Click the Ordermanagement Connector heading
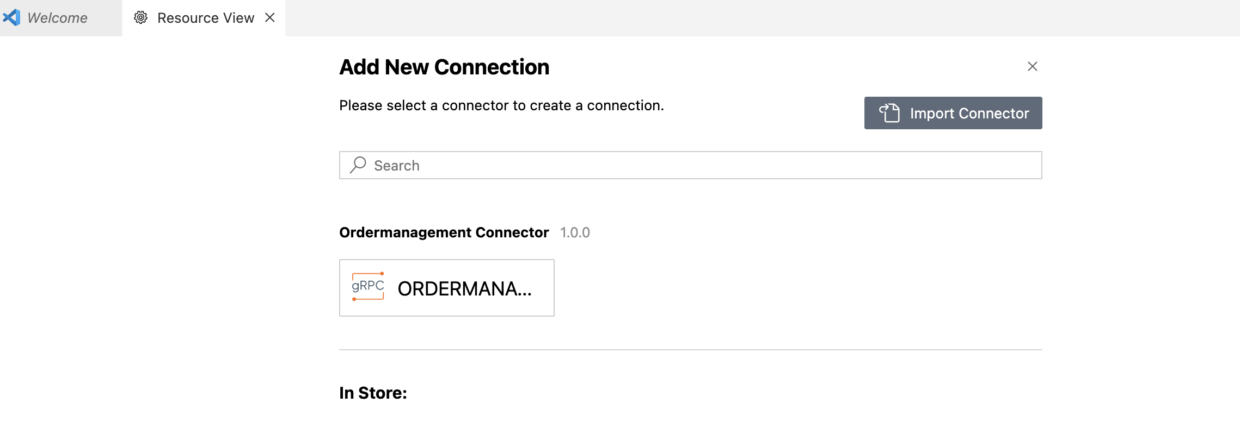Viewport: 1240px width, 428px height. coord(444,232)
